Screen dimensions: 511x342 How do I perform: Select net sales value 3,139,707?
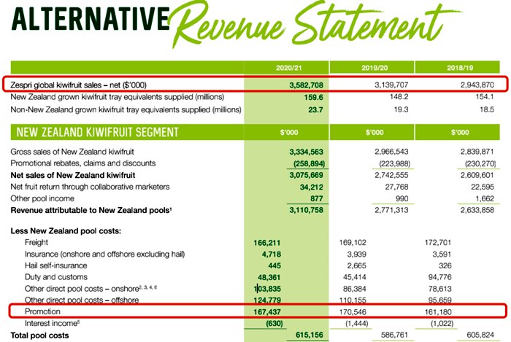(x=391, y=85)
